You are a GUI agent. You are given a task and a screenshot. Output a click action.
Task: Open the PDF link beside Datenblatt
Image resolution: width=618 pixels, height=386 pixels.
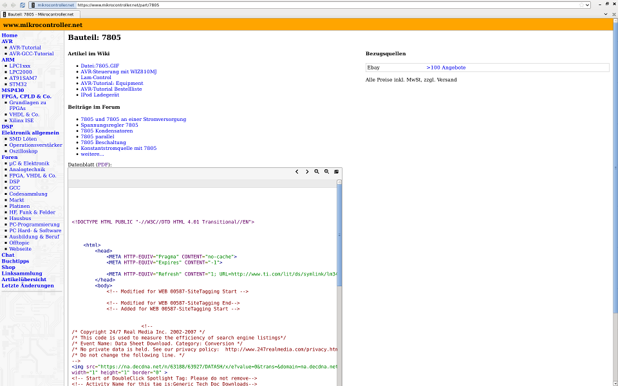pos(103,165)
